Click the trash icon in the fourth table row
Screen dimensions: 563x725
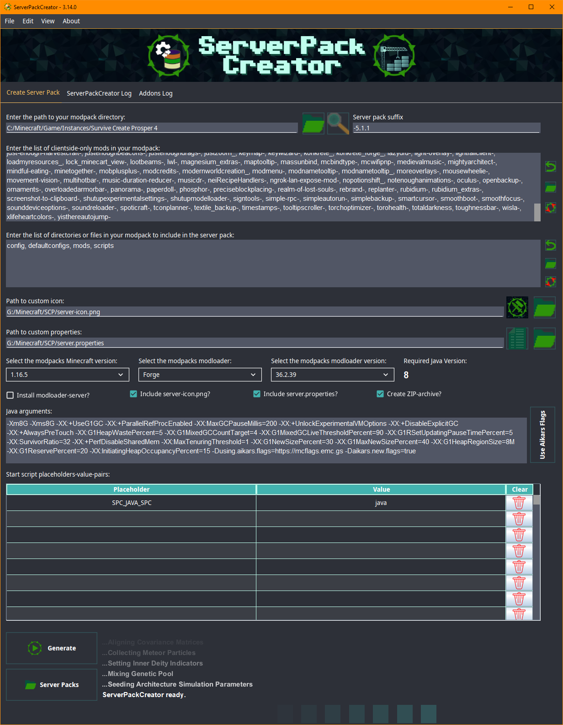(519, 551)
